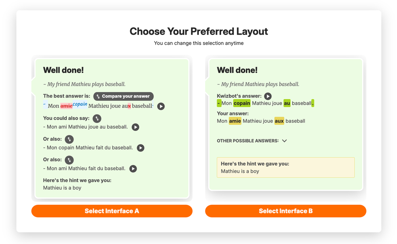Screen dimensions: 397x244
Task: Click the inserted blue word 'copain'
Action: point(80,105)
